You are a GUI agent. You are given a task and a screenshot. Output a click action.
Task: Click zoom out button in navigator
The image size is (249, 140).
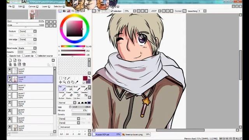tap(47, 22)
